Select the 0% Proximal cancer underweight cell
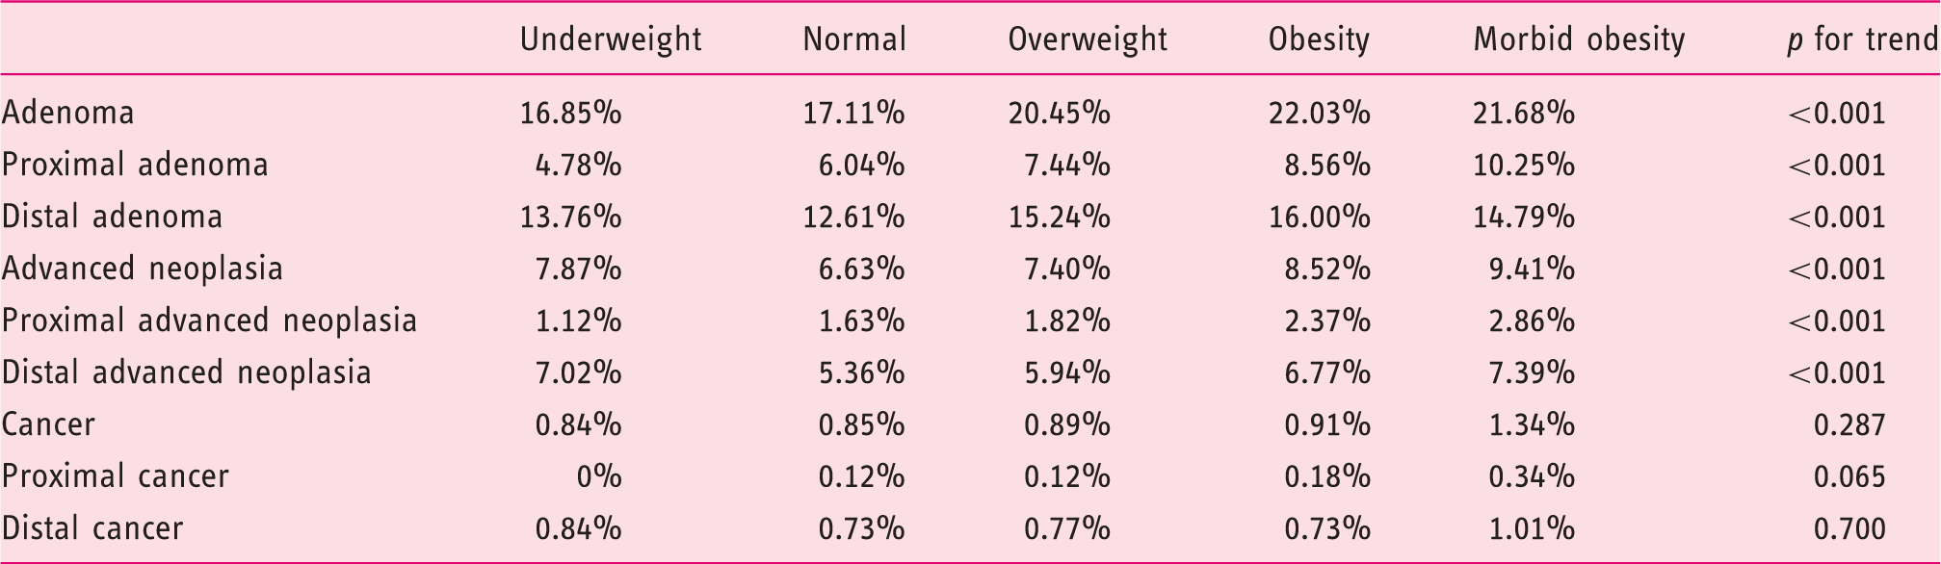Image resolution: width=1941 pixels, height=564 pixels. coord(599,477)
